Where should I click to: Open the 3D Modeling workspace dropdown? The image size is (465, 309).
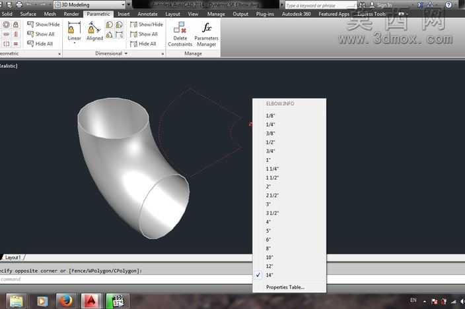(90, 5)
